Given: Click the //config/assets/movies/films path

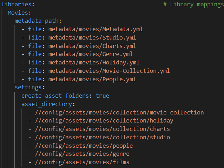Looking at the screenshot, I should tap(82, 162).
